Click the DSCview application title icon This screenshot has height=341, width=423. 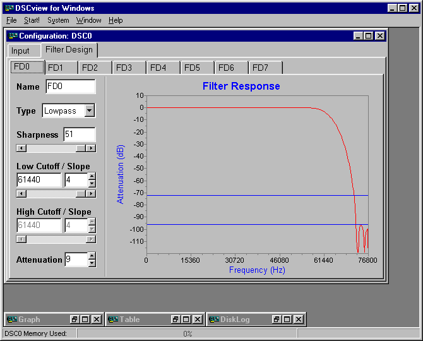click(x=9, y=8)
